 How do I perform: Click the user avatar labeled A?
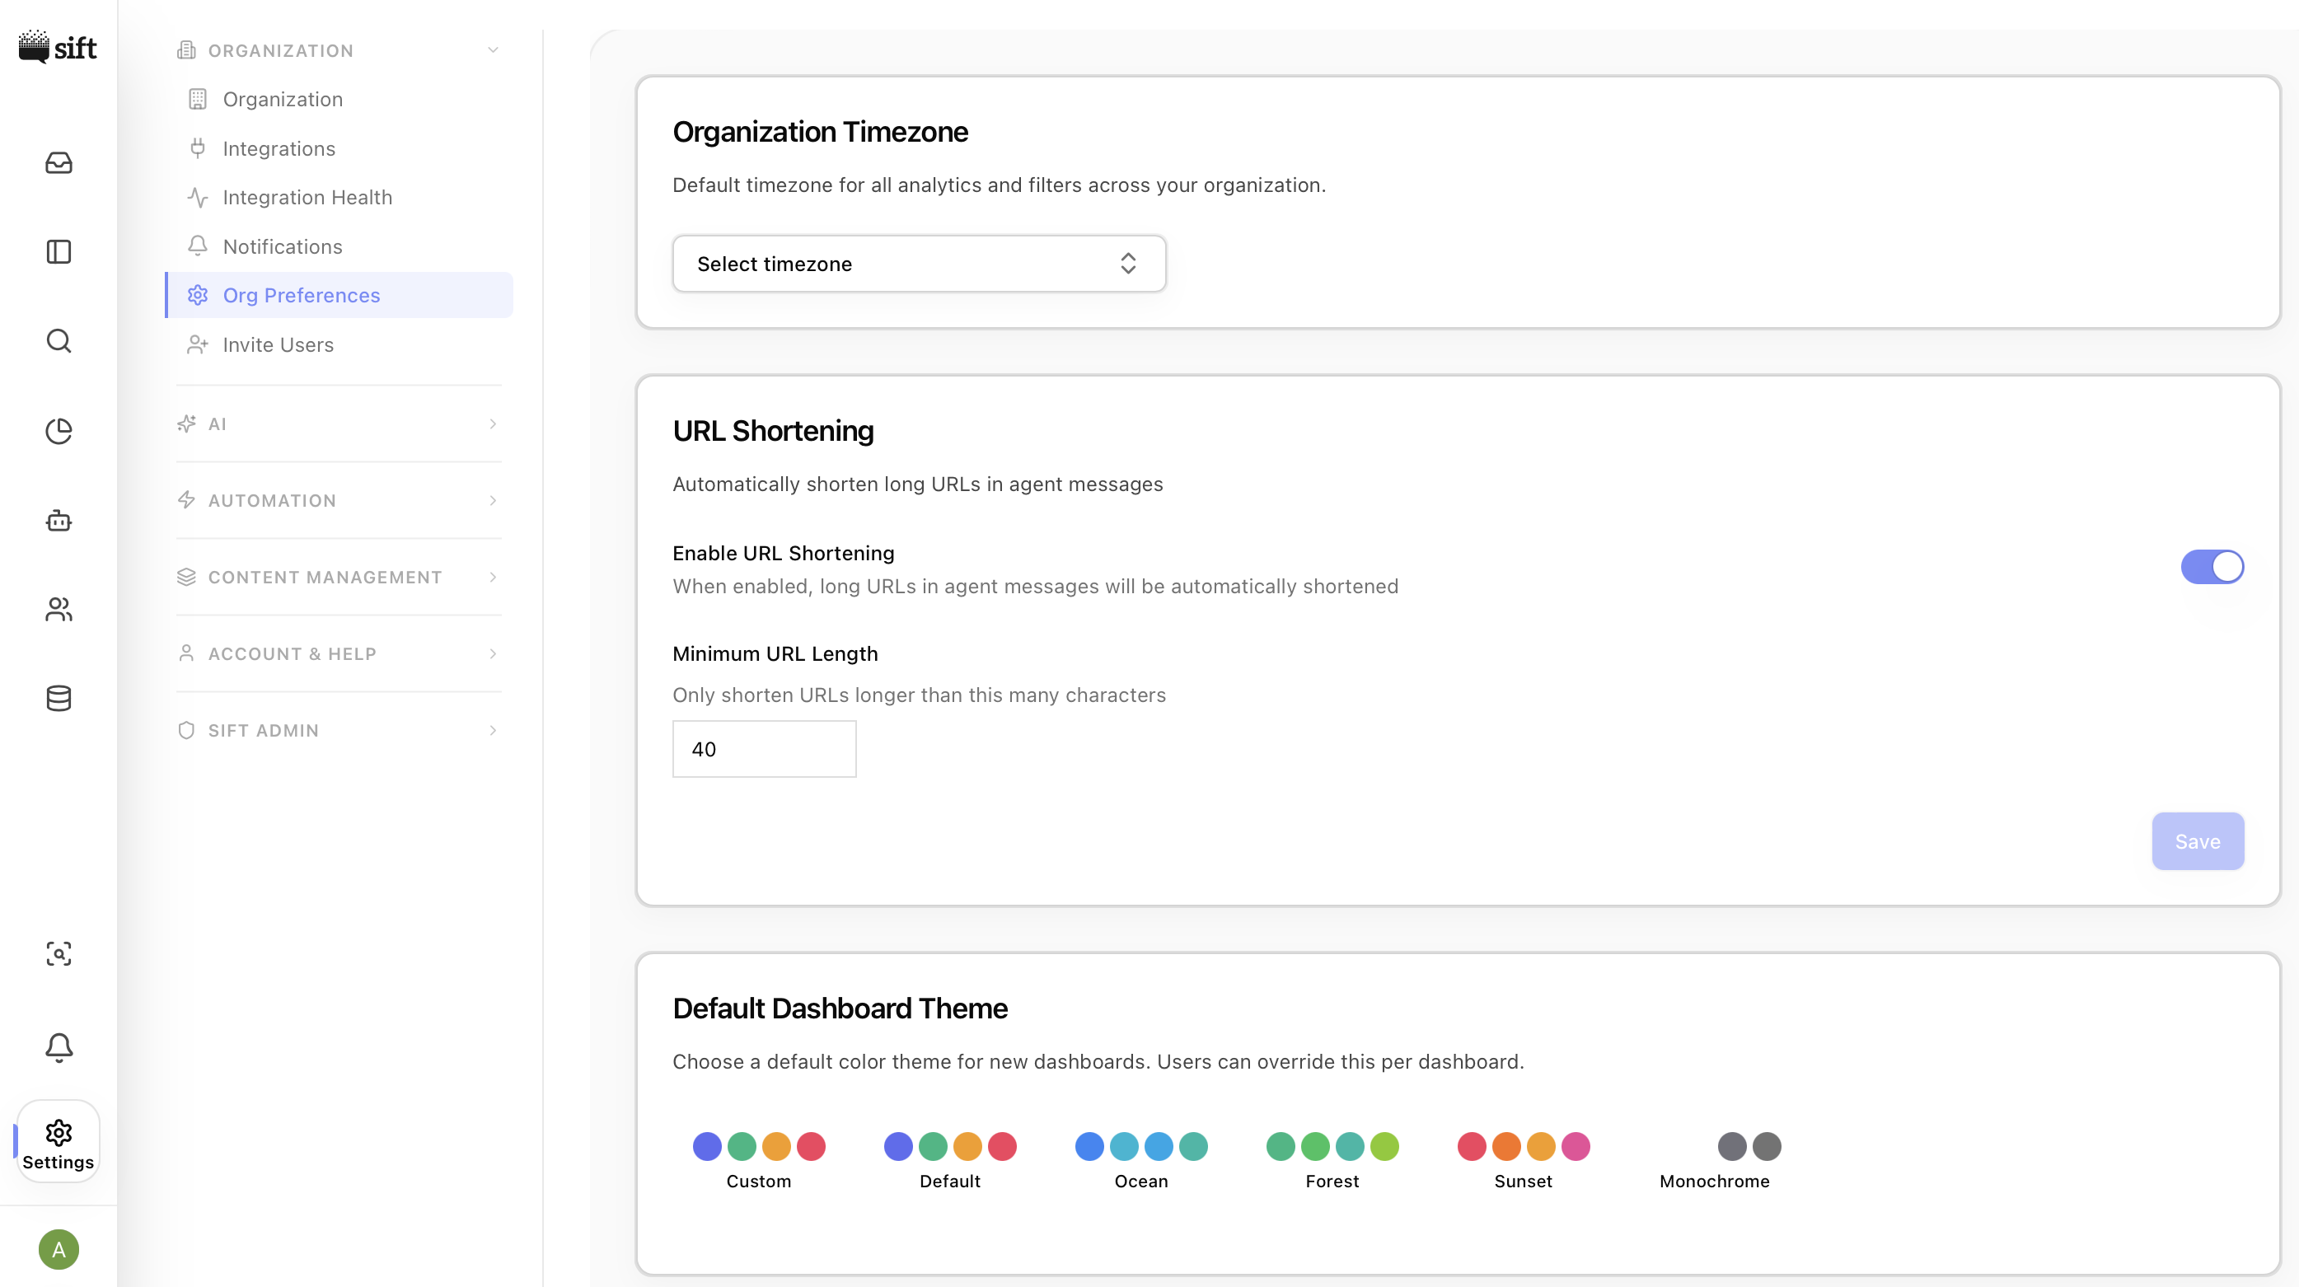59,1248
